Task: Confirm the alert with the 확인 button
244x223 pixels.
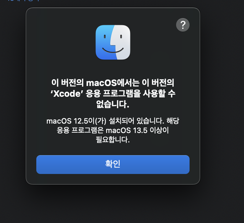Action: 113,164
